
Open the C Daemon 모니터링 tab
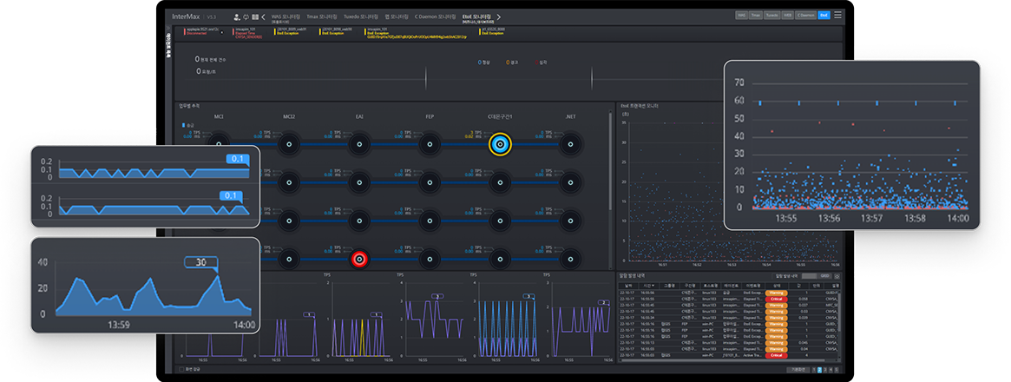coord(434,16)
